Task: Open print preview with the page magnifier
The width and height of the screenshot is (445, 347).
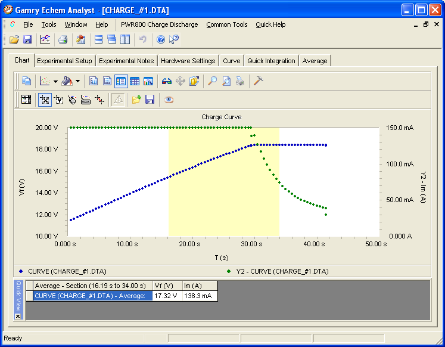Action: (226, 81)
